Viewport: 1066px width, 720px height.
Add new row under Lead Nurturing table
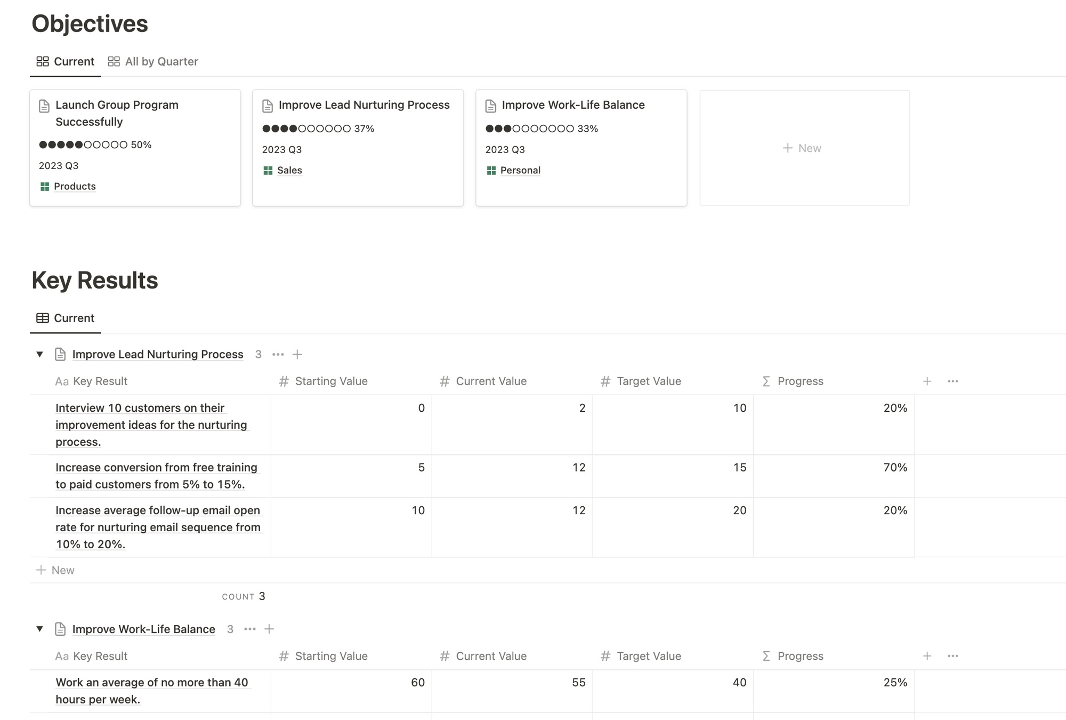click(55, 570)
